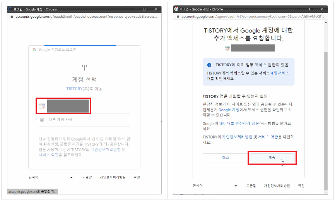Select the redacted Google account in account chooser
Screen dimensions: 335x201
tap(63, 106)
